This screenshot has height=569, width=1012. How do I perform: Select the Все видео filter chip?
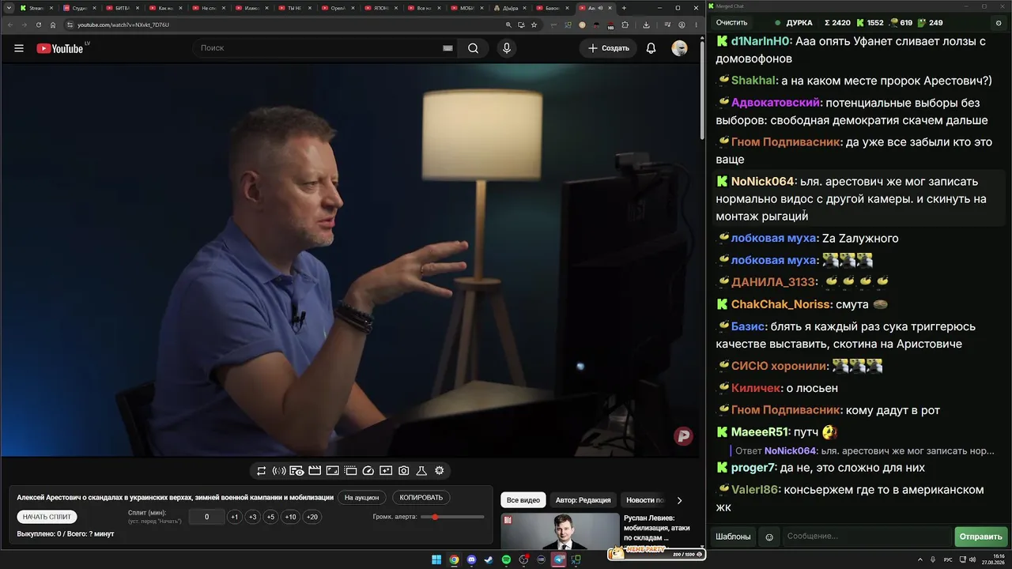click(523, 500)
